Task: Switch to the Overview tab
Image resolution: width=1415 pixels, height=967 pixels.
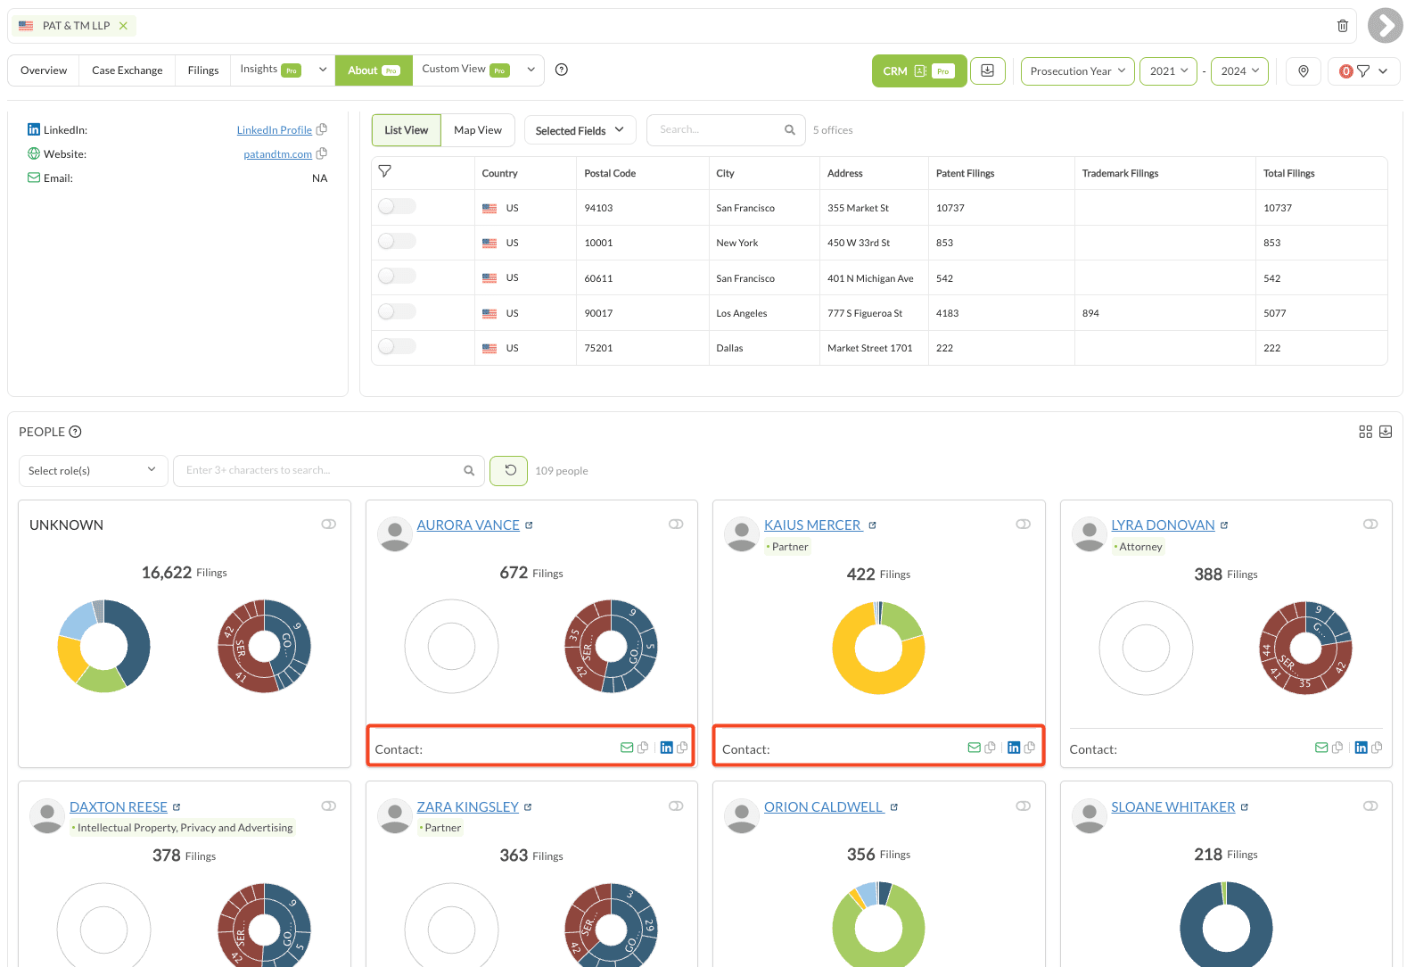Action: pos(44,70)
